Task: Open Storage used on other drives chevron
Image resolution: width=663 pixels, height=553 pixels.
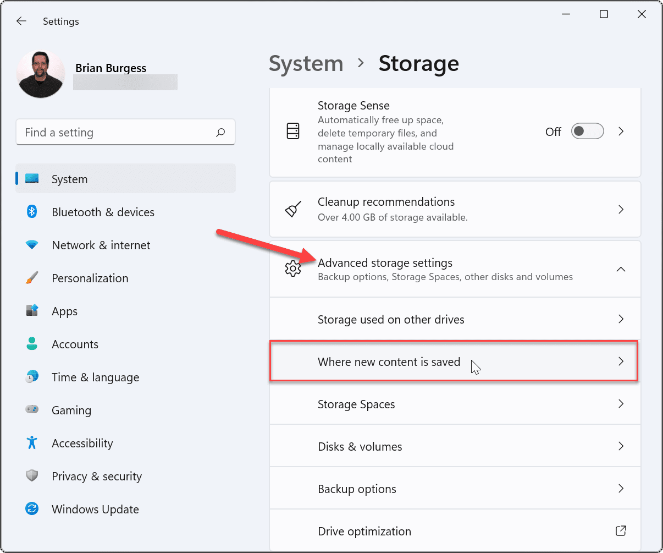Action: click(x=621, y=319)
